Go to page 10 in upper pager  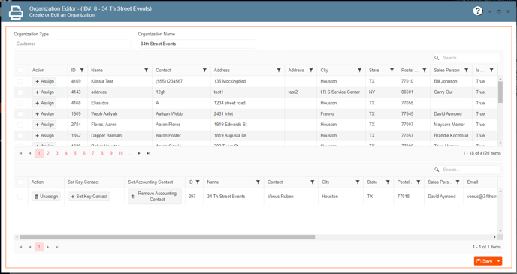point(121,153)
